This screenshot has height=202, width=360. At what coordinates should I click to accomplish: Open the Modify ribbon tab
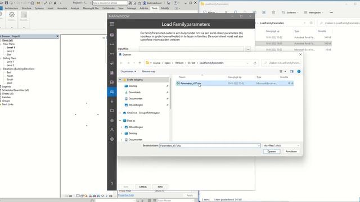point(165,8)
